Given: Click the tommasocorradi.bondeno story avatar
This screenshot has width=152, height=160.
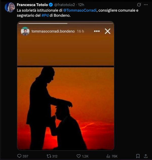Looking at the screenshot, I should [x=25, y=31].
